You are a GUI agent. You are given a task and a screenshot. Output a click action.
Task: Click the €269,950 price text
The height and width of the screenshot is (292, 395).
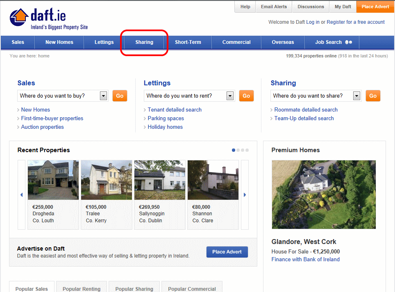(x=149, y=207)
